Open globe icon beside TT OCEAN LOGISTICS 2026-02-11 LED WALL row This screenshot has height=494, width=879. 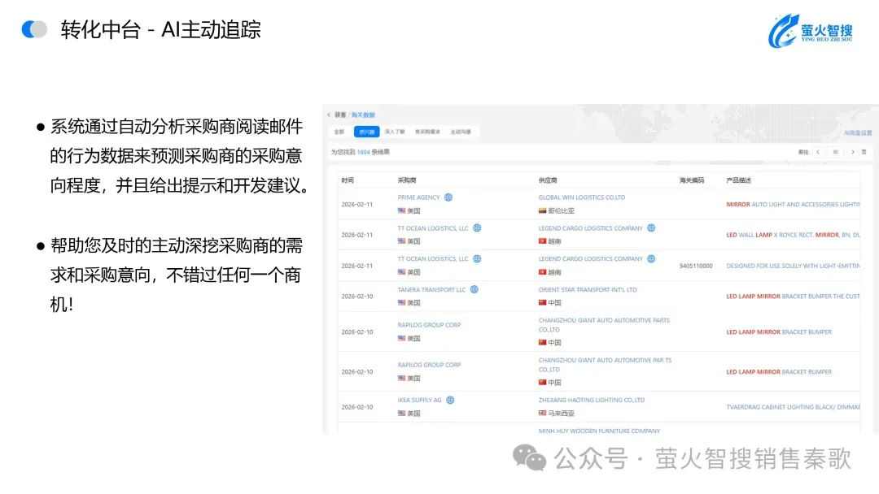(x=477, y=228)
